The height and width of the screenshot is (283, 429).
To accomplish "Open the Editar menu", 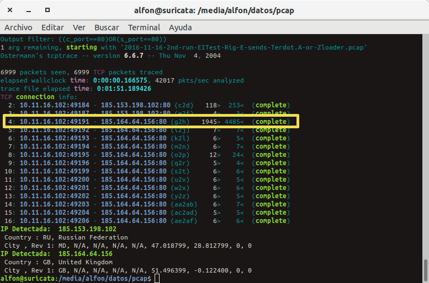I will coord(52,28).
